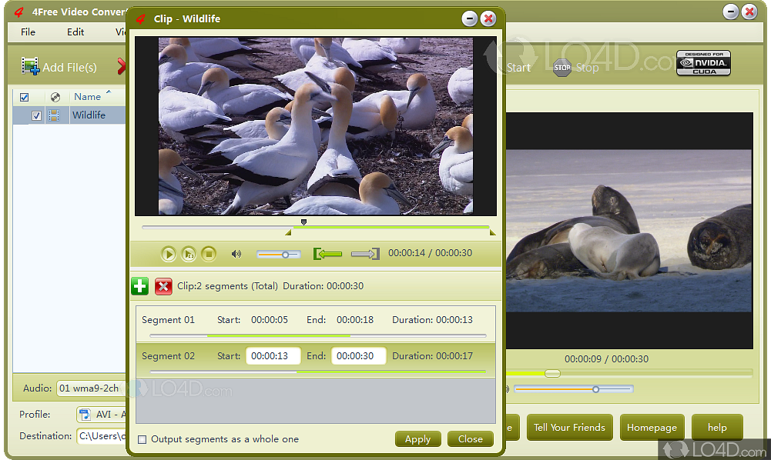
Task: Delete segment using red X icon
Action: coord(163,285)
